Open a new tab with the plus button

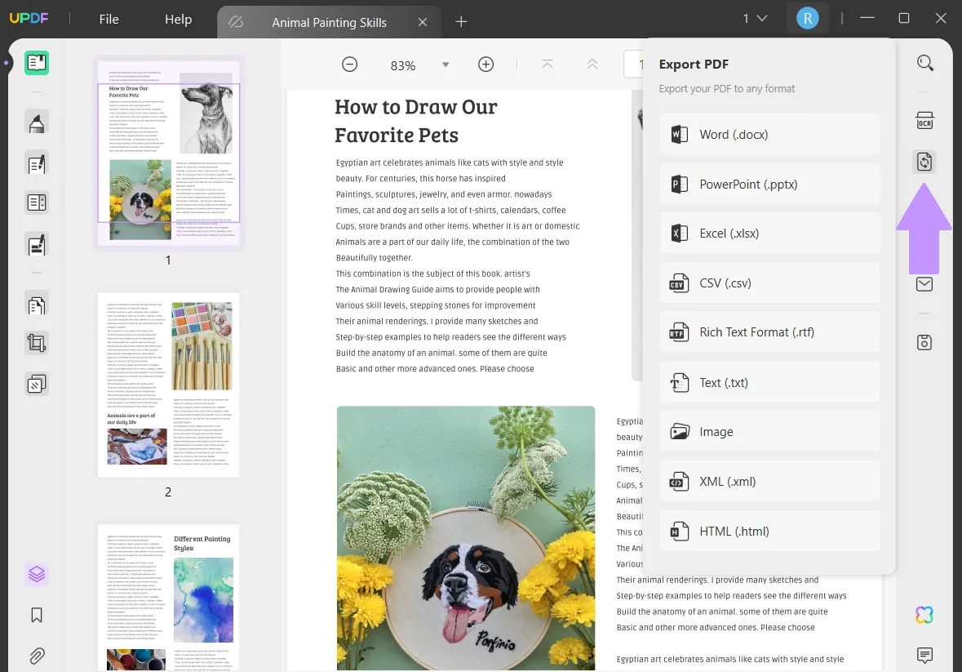point(461,22)
